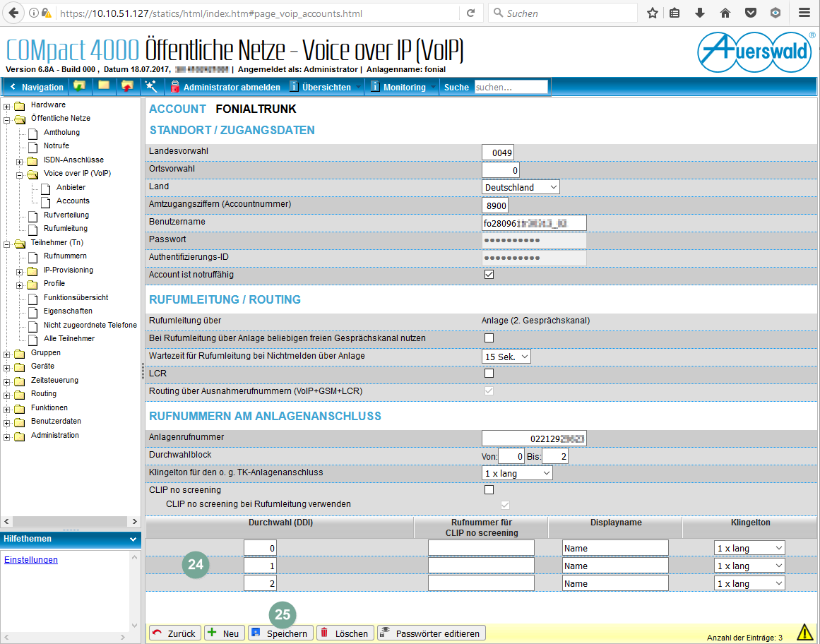The width and height of the screenshot is (820, 644).
Task: Open Klingelton dropdown for Durchwahl 1
Action: tap(749, 566)
